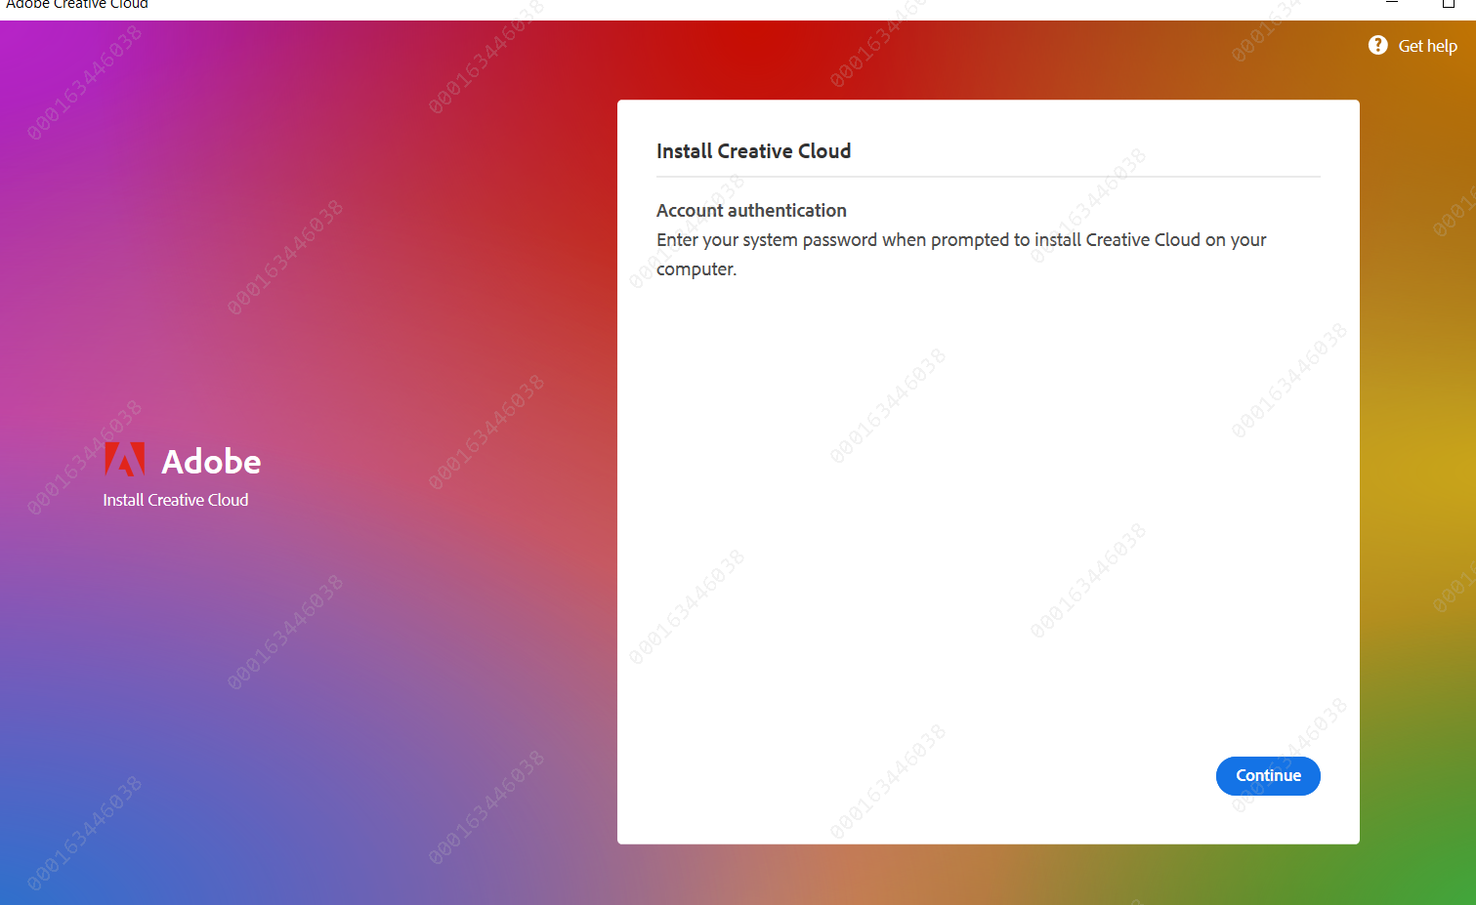The width and height of the screenshot is (1476, 905).
Task: Click the maximize window control
Action: coord(1449,5)
